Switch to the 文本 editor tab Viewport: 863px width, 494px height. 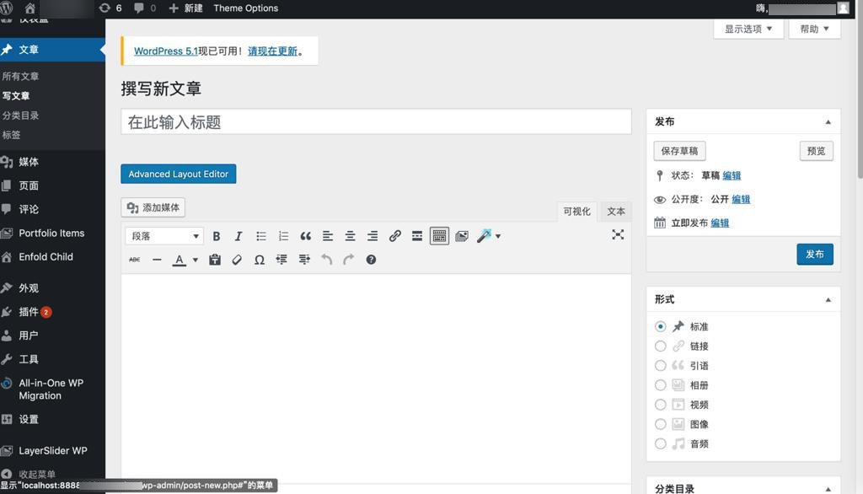(615, 212)
